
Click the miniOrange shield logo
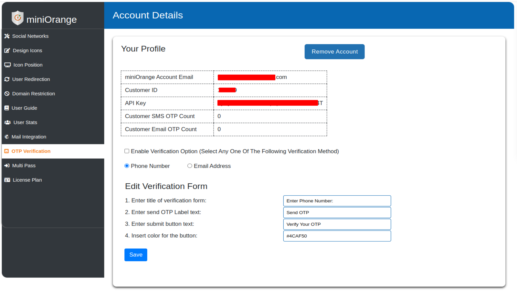click(x=17, y=17)
